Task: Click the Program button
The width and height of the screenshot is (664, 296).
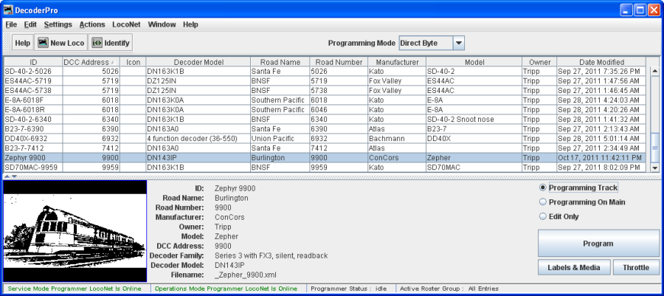Action: coord(598,243)
